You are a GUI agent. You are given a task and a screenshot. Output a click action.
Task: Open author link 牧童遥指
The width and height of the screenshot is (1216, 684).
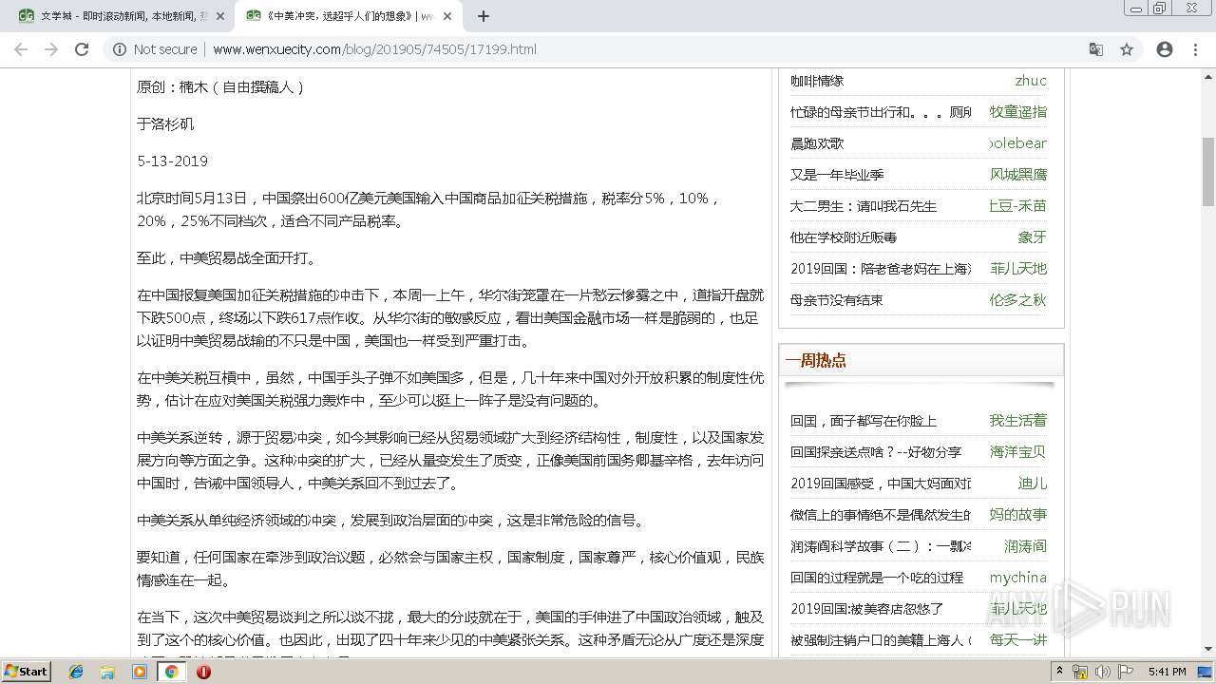tap(1018, 112)
